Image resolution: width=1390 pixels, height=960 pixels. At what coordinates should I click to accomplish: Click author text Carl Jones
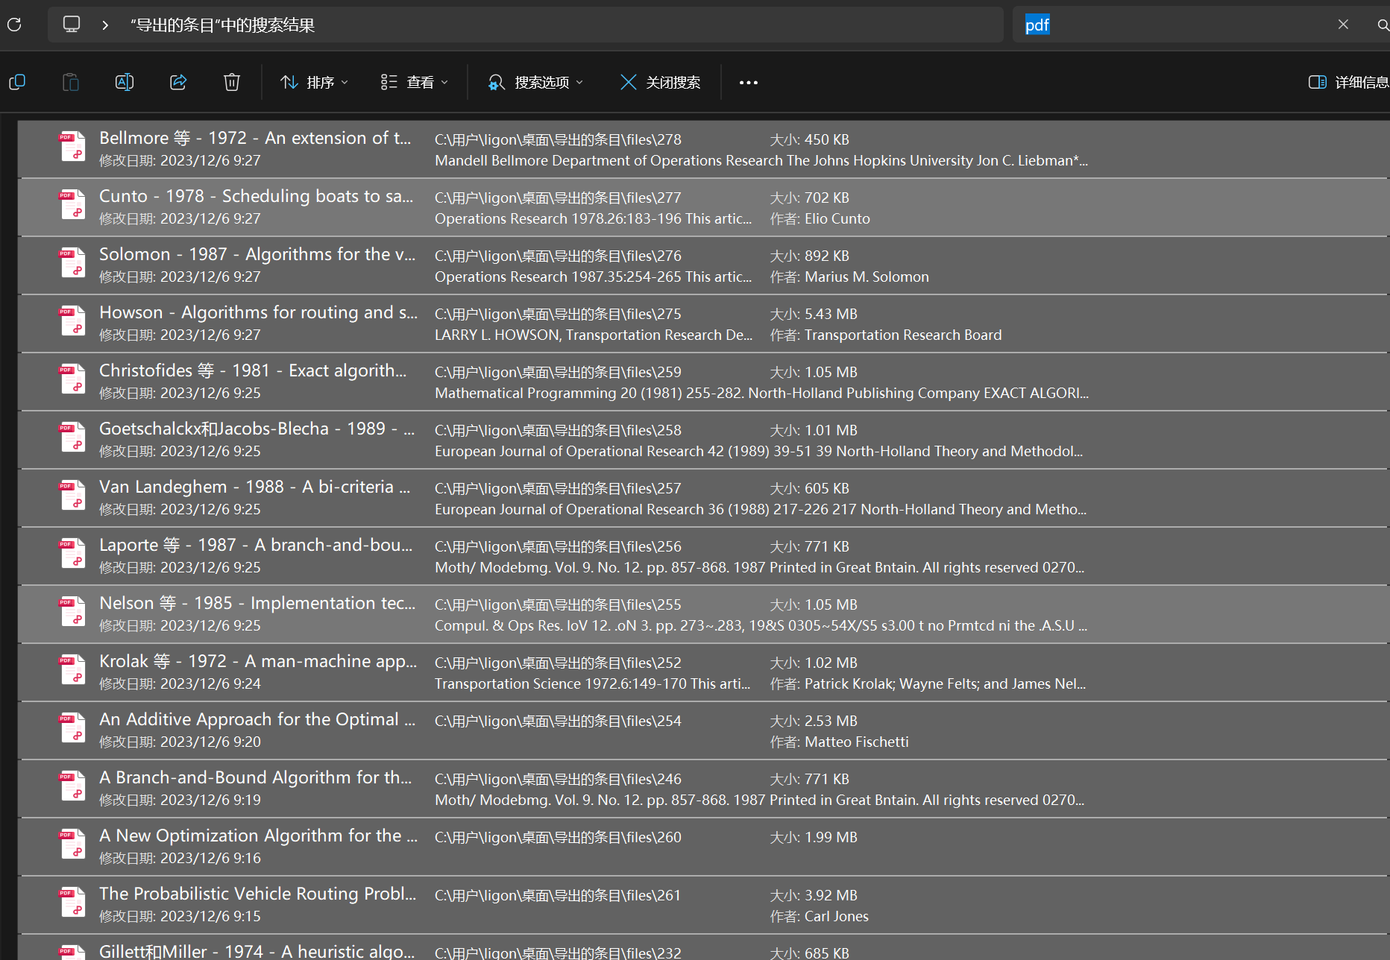pos(837,916)
